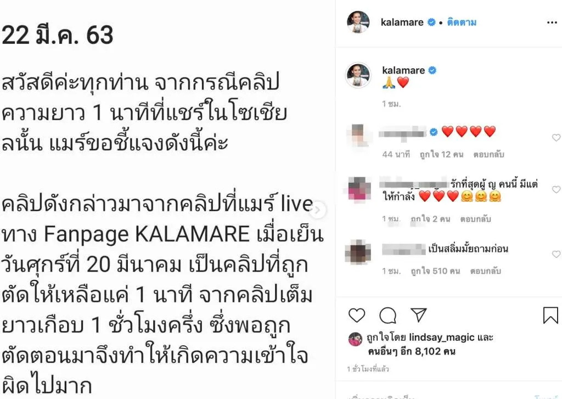562x399 pixels.
Task: Open kalamare header profile picture
Action: [x=358, y=22]
